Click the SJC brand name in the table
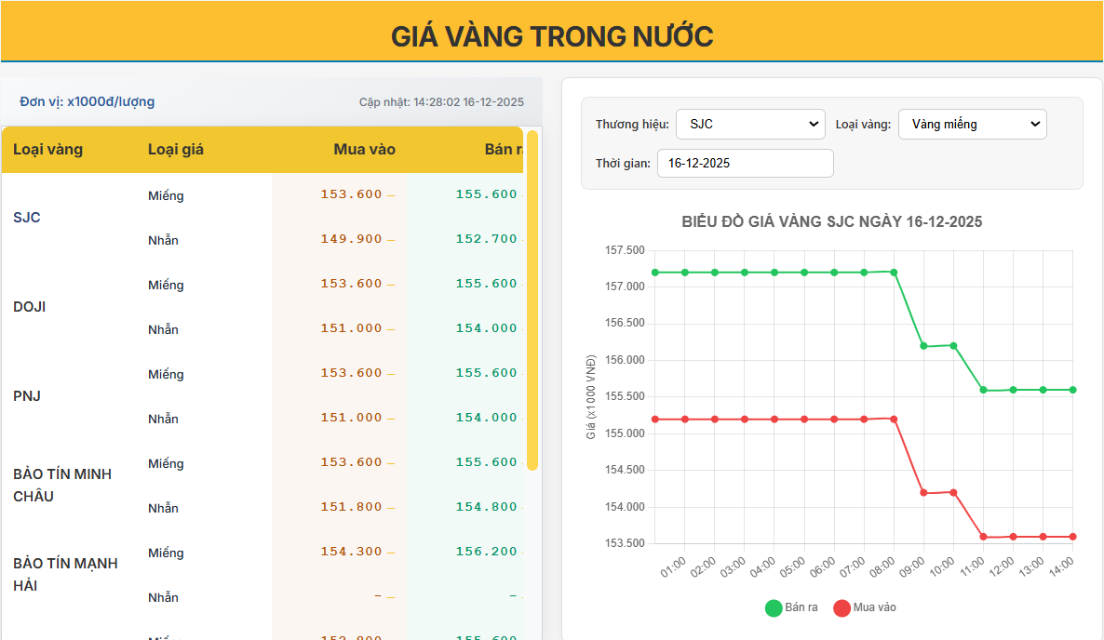1104x640 pixels. click(x=26, y=217)
